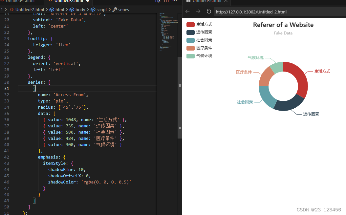346x215 pixels.
Task: Click the back arrow in the preview pane
Action: point(187,11)
